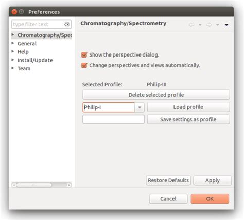
Task: Select the Install/Update category
Action: click(35, 60)
